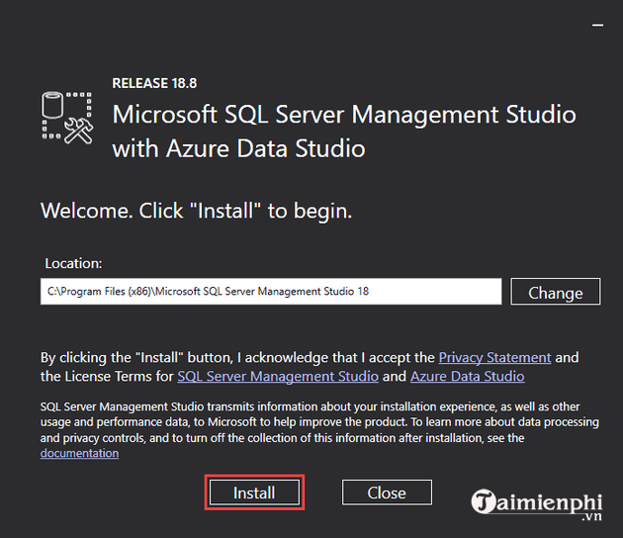The image size is (623, 538).
Task: Click the Install button
Action: pos(254,493)
